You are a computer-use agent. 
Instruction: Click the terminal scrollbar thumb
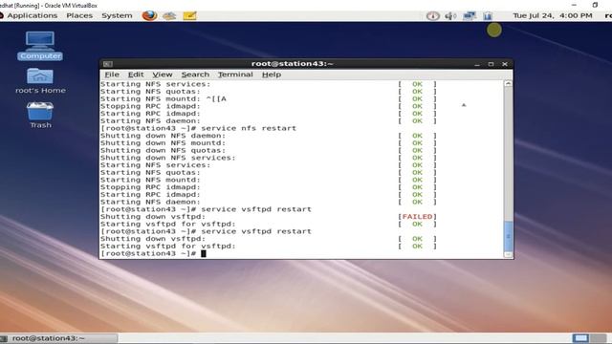(508, 236)
